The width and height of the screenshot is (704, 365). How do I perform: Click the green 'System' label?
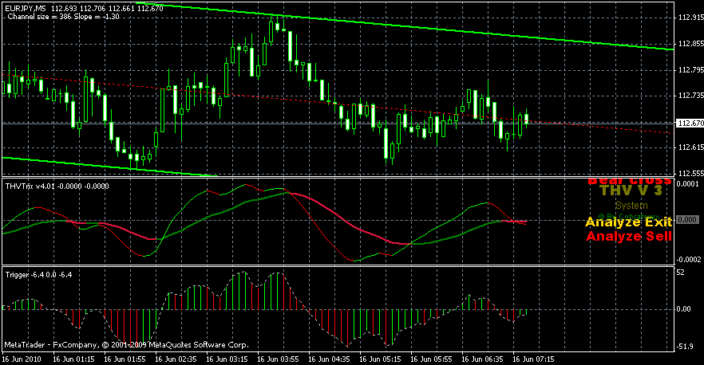click(x=631, y=206)
